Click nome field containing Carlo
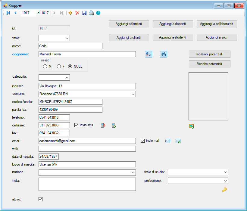Screen dimensions: 247x211 pyautogui.click(x=70, y=46)
